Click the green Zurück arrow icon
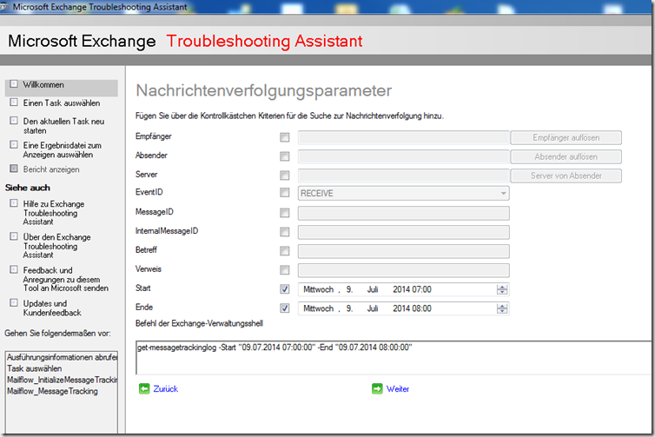Screen dimensions: 655x437 click(144, 389)
